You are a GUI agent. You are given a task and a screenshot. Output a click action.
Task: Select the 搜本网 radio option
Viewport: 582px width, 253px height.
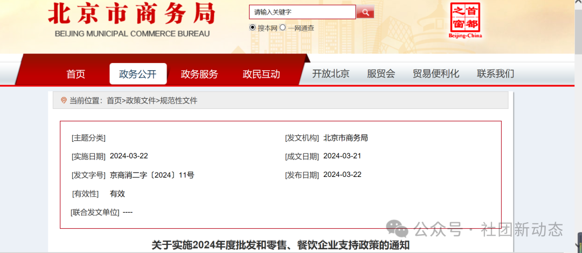[x=253, y=28]
